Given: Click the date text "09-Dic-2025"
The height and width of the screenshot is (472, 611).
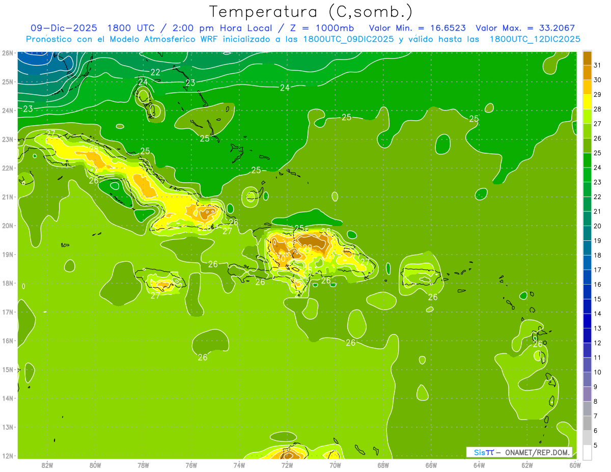Looking at the screenshot, I should click(64, 28).
